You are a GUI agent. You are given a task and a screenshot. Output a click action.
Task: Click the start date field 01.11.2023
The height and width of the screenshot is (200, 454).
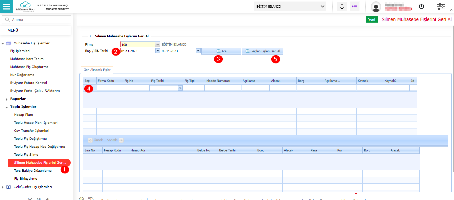(138, 51)
